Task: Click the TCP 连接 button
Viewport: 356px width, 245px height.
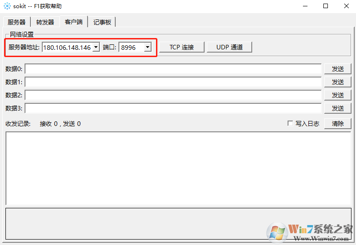Action: point(181,47)
